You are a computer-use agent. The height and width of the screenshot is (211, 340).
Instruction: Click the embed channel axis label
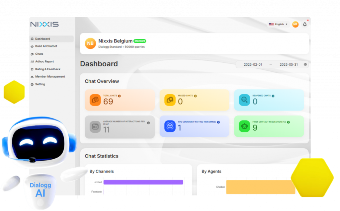(98, 182)
